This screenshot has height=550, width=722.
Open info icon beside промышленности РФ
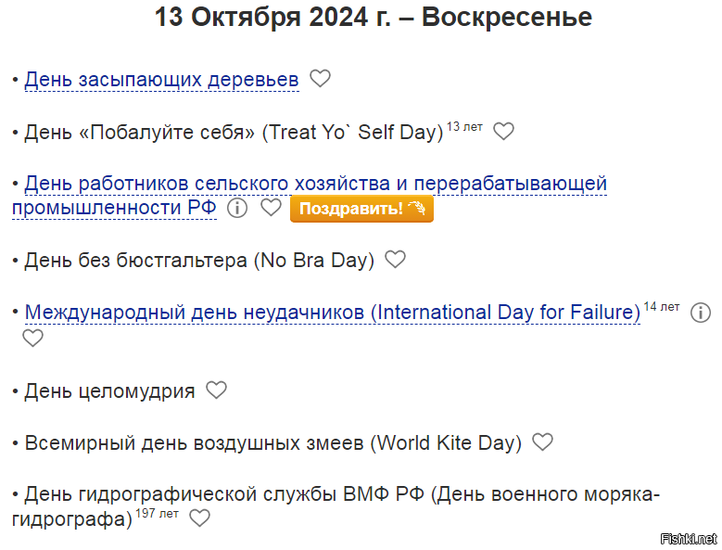tap(237, 208)
